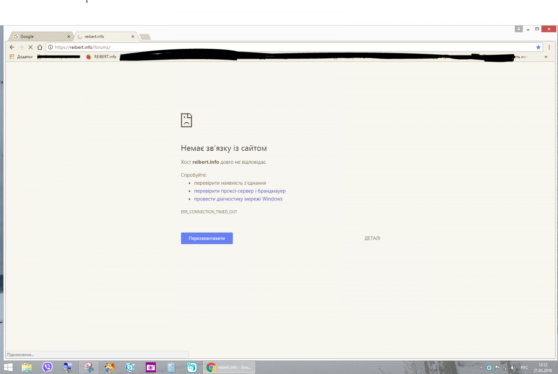558x374 pixels.
Task: Select the Chrome reibert.info taskbar button
Action: [229, 367]
